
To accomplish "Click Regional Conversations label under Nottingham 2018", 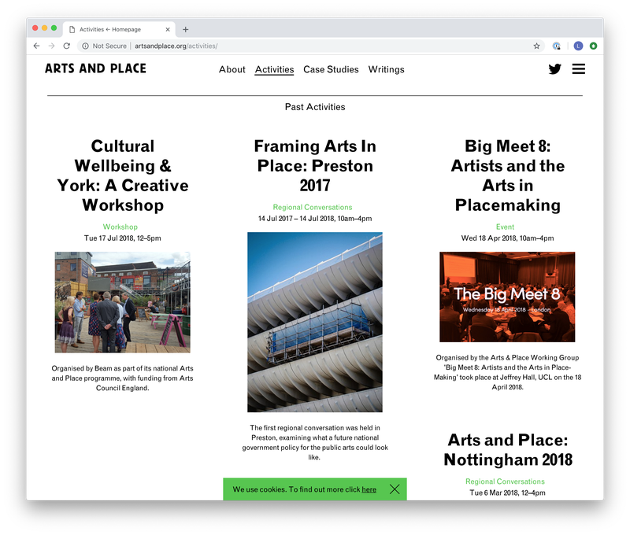I will pos(505,481).
